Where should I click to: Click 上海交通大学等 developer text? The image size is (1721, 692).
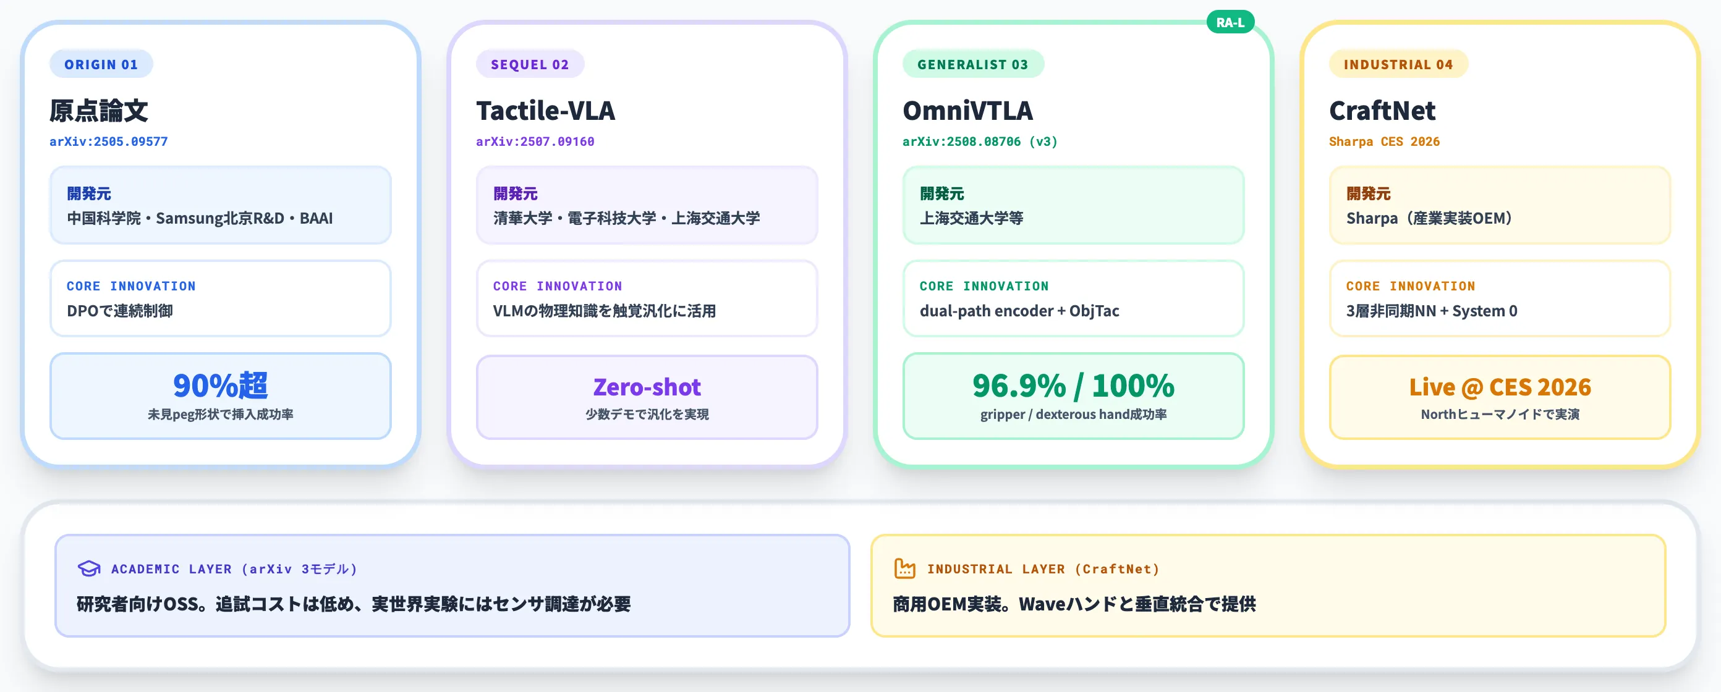pos(971,219)
